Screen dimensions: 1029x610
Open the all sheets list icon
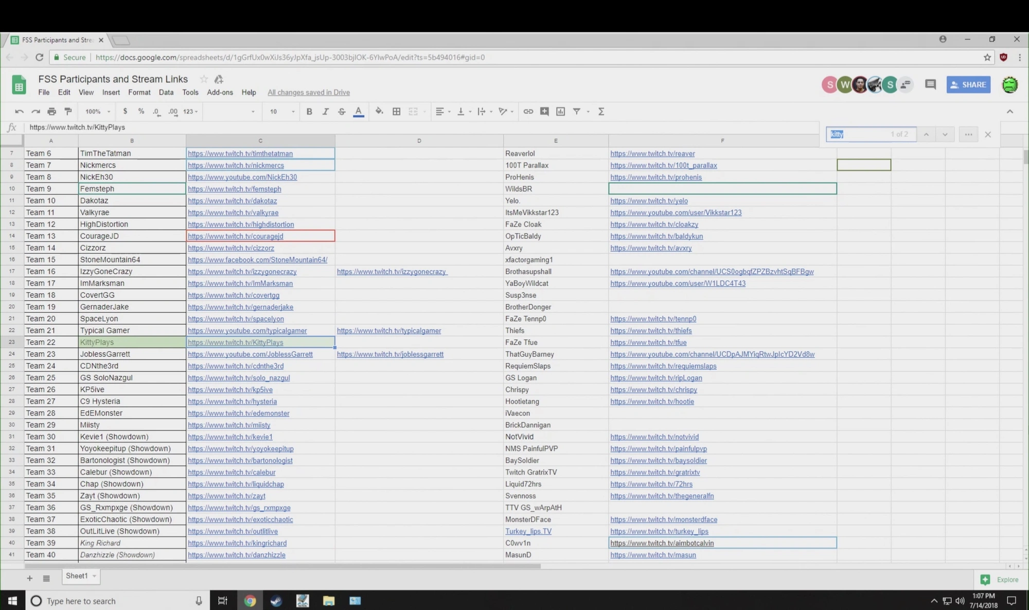click(46, 578)
